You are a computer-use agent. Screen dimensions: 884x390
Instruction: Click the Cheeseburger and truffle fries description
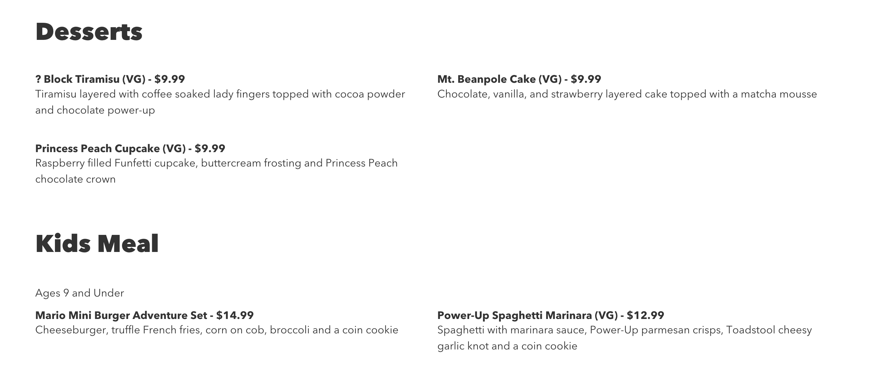pos(216,330)
